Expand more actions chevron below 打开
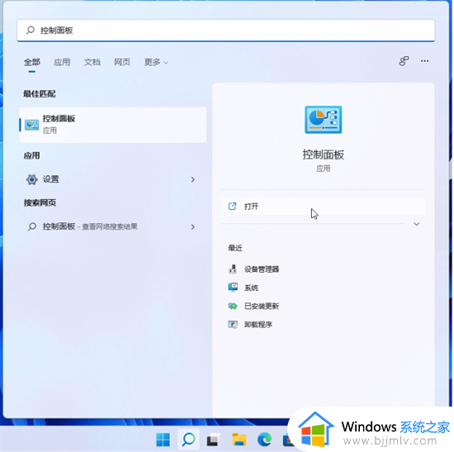The height and width of the screenshot is (452, 454). point(416,224)
